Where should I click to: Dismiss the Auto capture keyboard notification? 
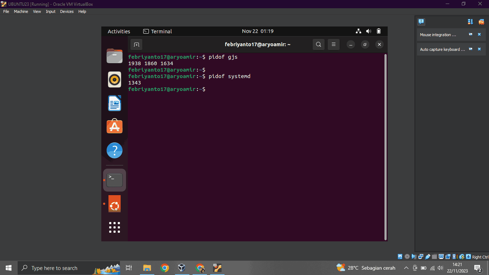coord(479,49)
